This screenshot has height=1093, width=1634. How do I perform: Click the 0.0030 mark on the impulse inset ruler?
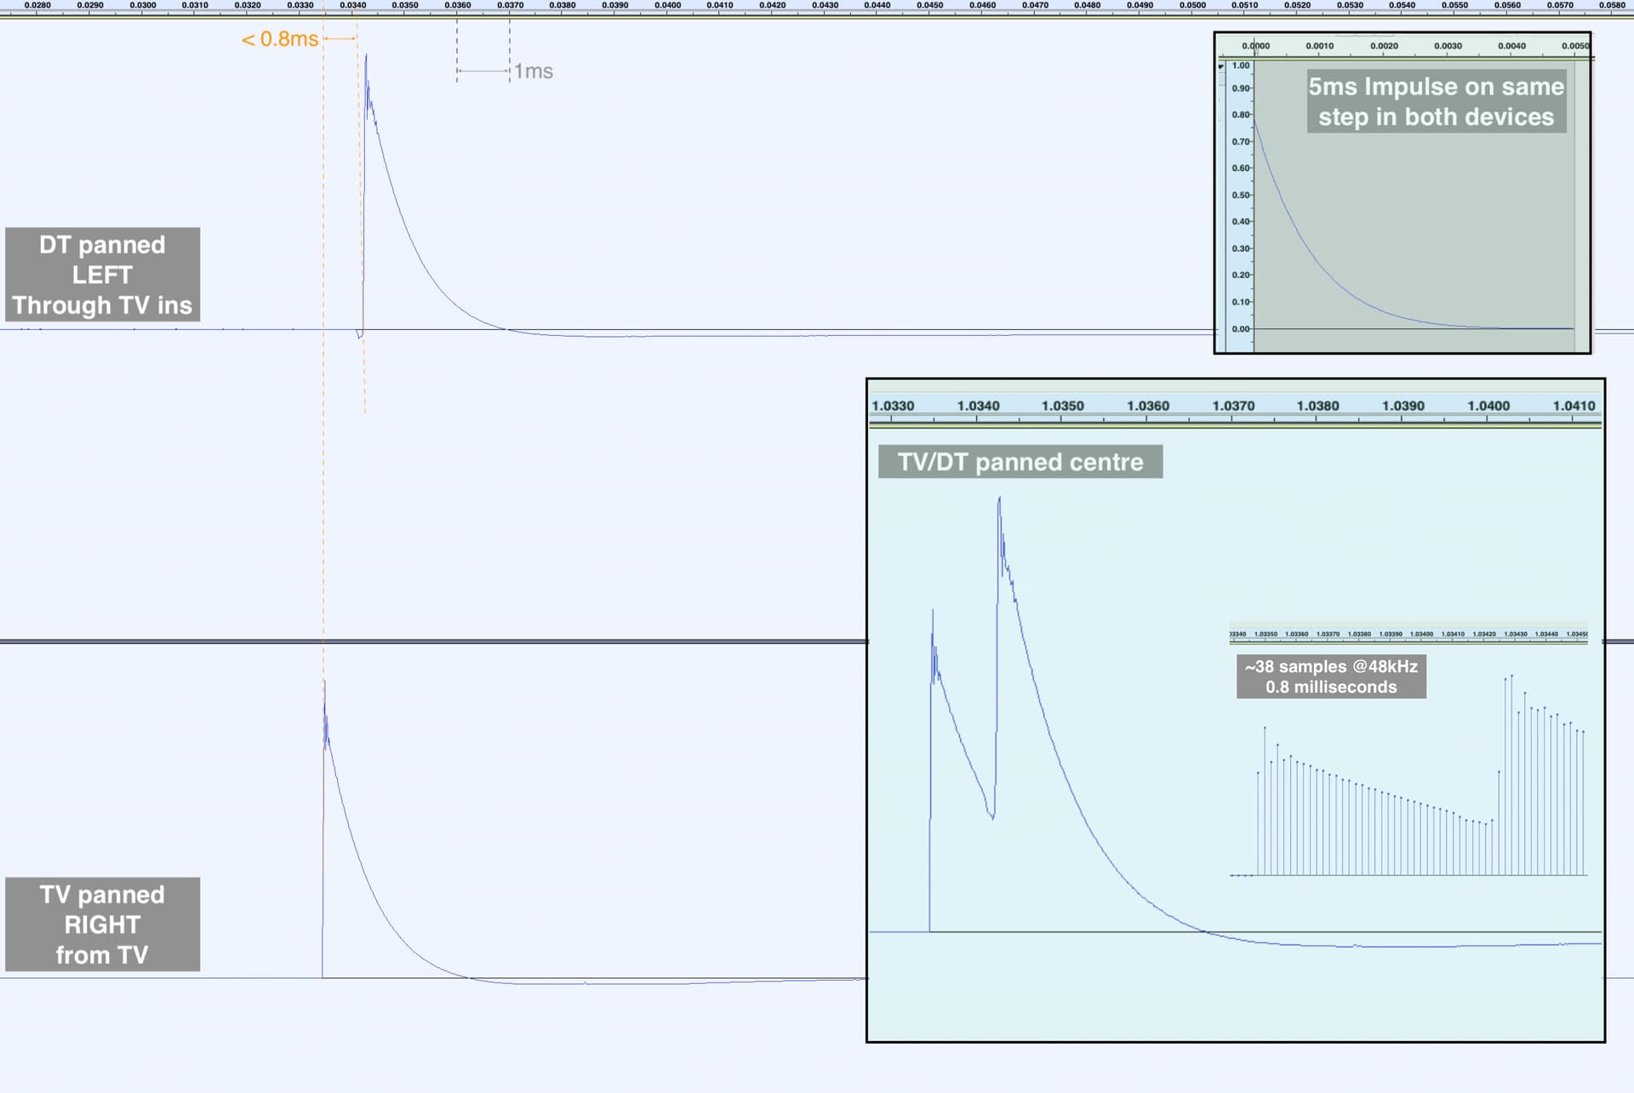[x=1448, y=46]
